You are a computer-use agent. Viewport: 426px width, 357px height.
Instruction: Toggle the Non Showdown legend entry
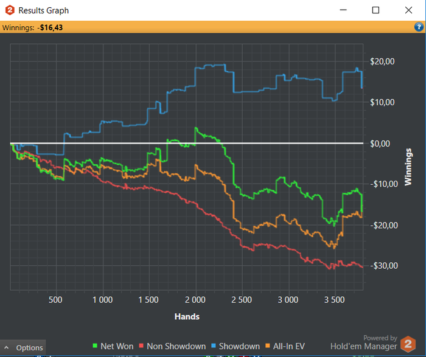point(172,346)
